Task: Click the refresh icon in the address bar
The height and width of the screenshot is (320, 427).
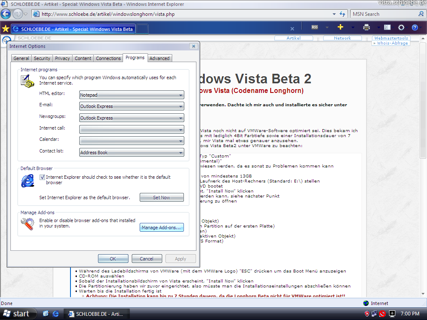Action: coord(343,14)
